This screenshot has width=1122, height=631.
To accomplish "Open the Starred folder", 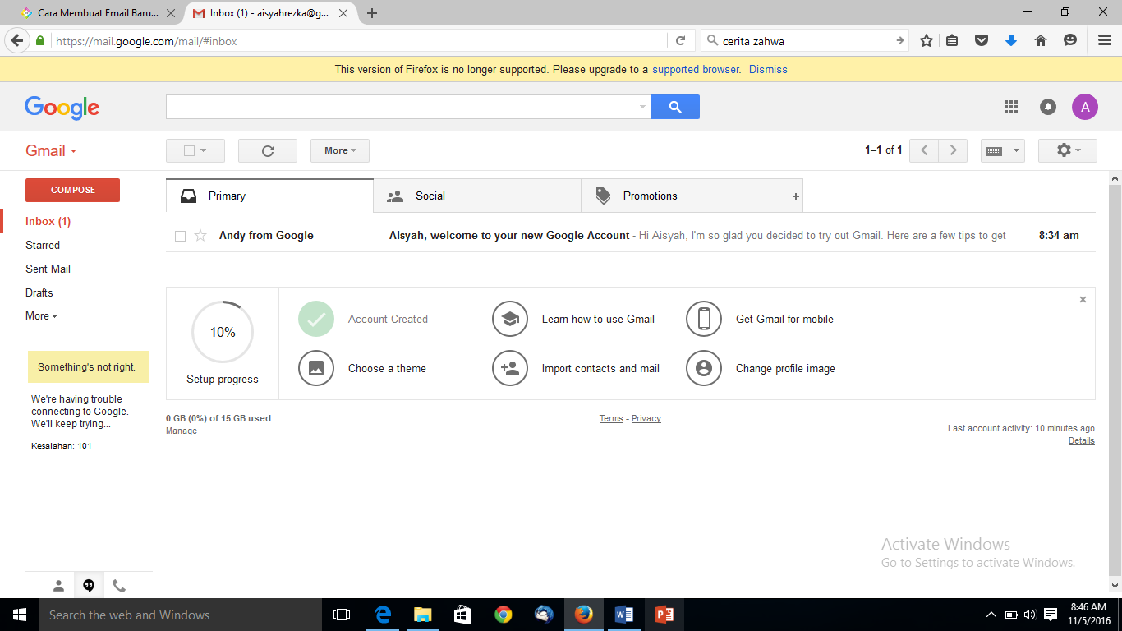I will pyautogui.click(x=43, y=246).
